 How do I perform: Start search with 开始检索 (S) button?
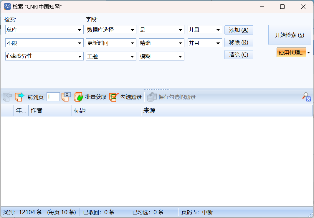tap(290, 35)
